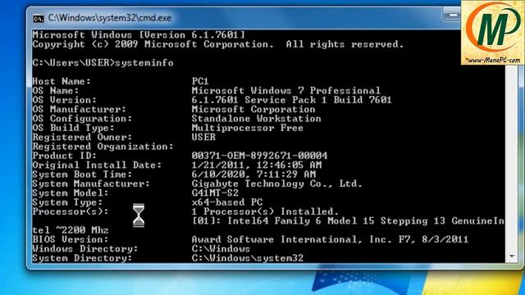Click the vertical scrollbar track in cmd
525x295 pixels.
click(x=511, y=158)
